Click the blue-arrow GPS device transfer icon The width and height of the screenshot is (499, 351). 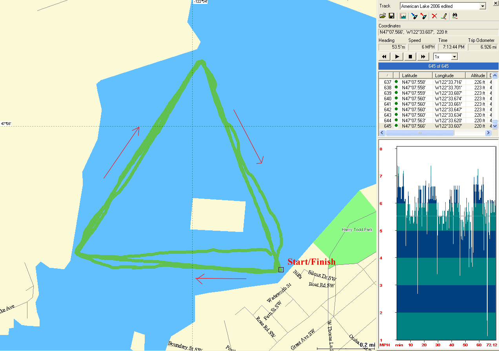coord(414,16)
